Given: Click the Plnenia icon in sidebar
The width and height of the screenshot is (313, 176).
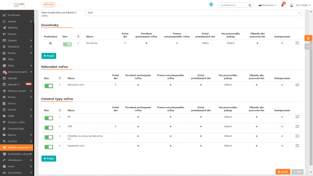Looking at the screenshot, I should (x=4, y=53).
